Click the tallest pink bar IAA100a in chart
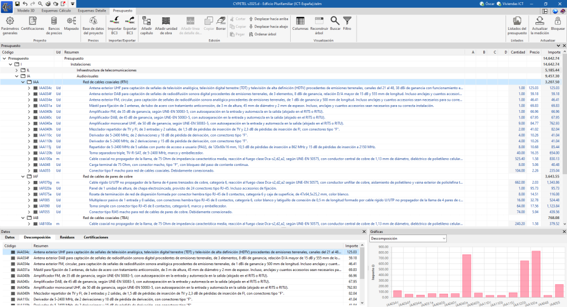The height and width of the screenshot is (307, 567). click(x=536, y=274)
